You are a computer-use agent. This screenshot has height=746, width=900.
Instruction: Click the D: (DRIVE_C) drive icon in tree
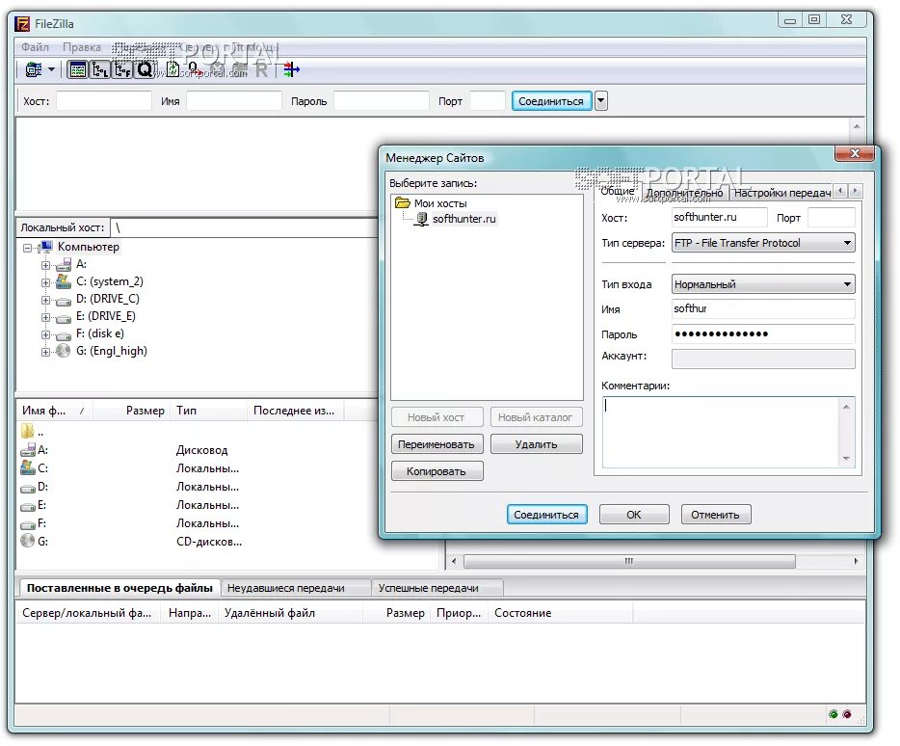tap(64, 300)
